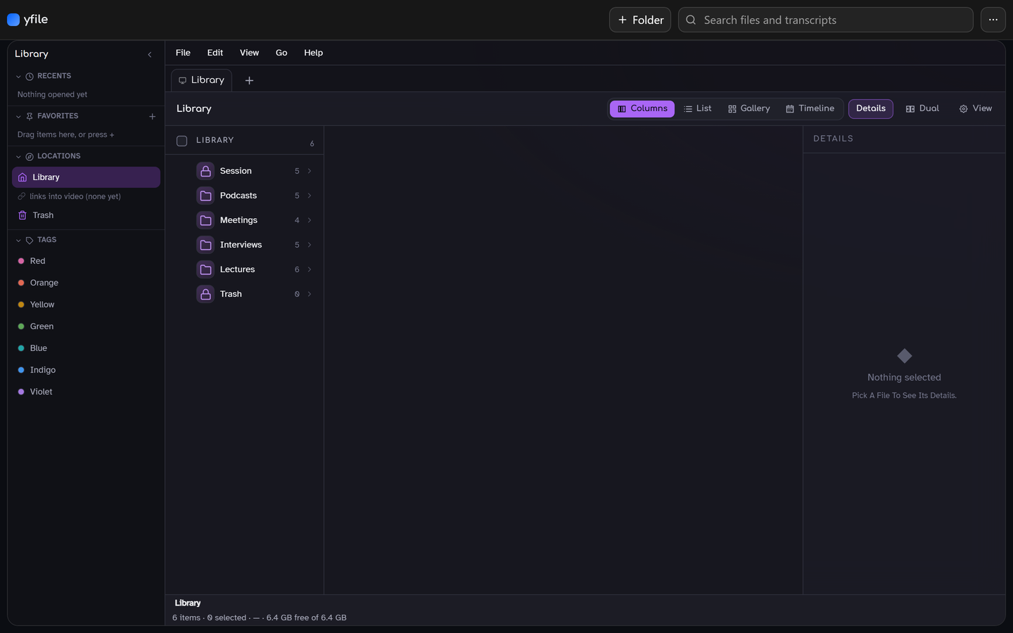Screen dimensions: 1013x633
Task: Expand the Session folder chevron
Action: (310, 171)
